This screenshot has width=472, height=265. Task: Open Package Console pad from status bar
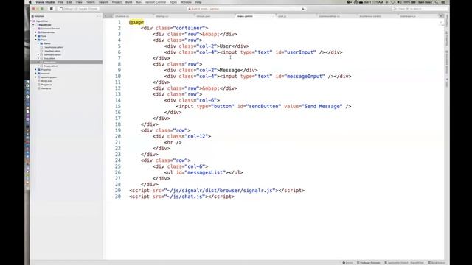click(369, 263)
